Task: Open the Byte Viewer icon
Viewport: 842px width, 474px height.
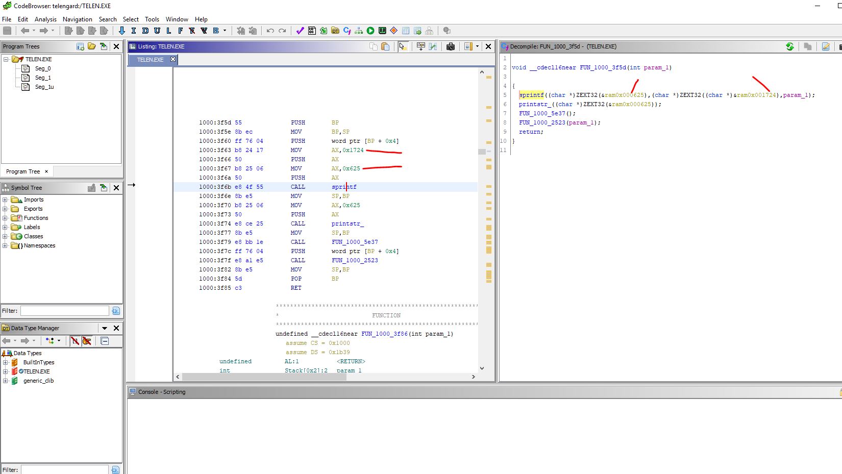Action: [x=312, y=30]
